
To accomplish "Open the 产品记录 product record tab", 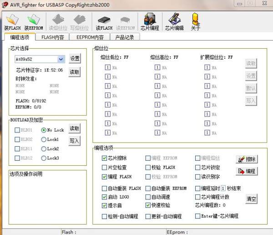I will click(124, 37).
